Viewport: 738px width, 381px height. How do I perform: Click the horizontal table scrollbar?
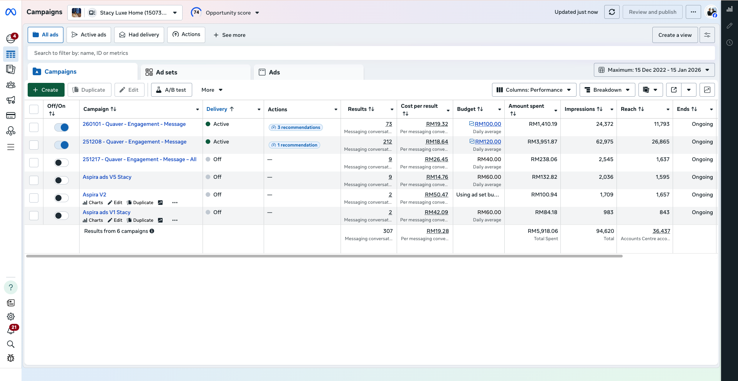pos(324,256)
